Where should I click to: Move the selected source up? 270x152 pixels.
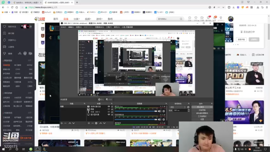[101, 123]
